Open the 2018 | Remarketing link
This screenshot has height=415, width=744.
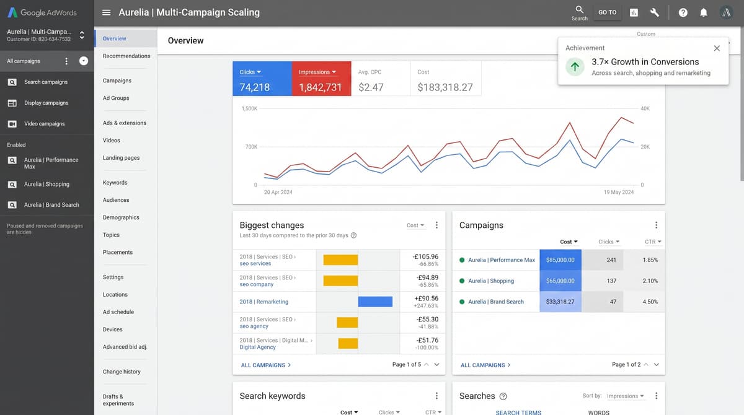click(264, 302)
